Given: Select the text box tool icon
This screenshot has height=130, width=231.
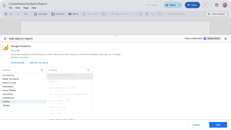Looking at the screenshot, I should pos(147,14).
